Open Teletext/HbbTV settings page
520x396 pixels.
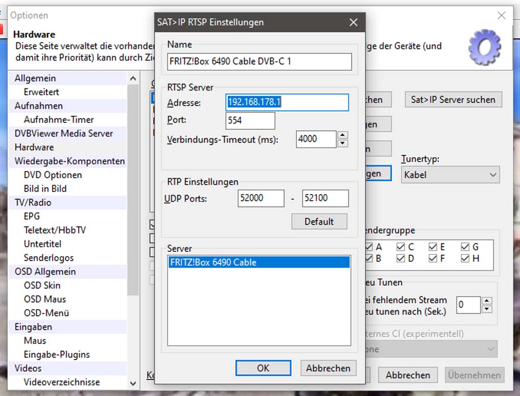pyautogui.click(x=55, y=230)
